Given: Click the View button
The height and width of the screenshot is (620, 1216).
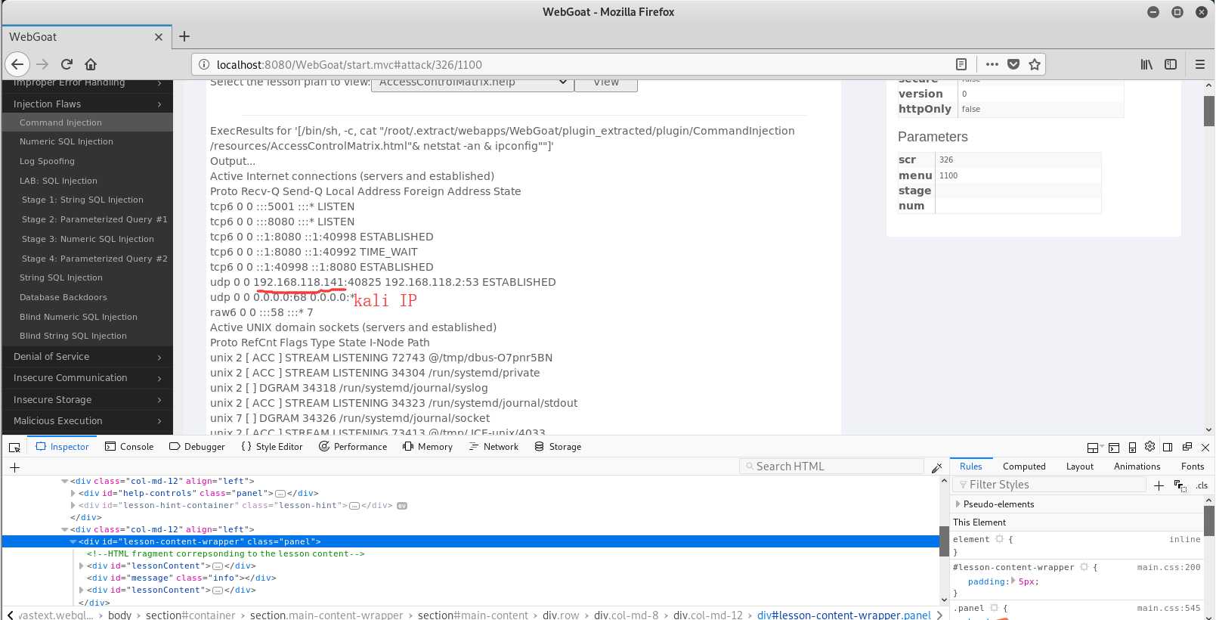Looking at the screenshot, I should tap(605, 83).
